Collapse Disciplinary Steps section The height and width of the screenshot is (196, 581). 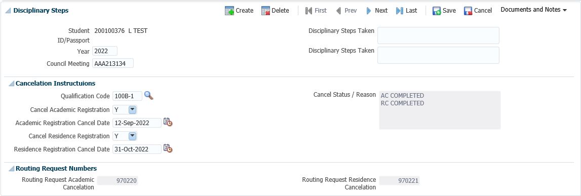click(x=8, y=11)
